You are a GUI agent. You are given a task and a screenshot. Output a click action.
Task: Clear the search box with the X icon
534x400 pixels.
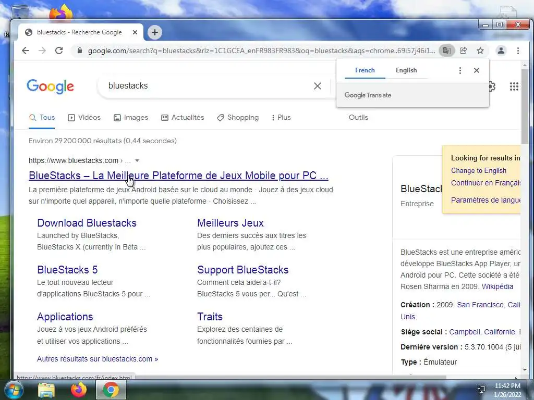pos(318,86)
